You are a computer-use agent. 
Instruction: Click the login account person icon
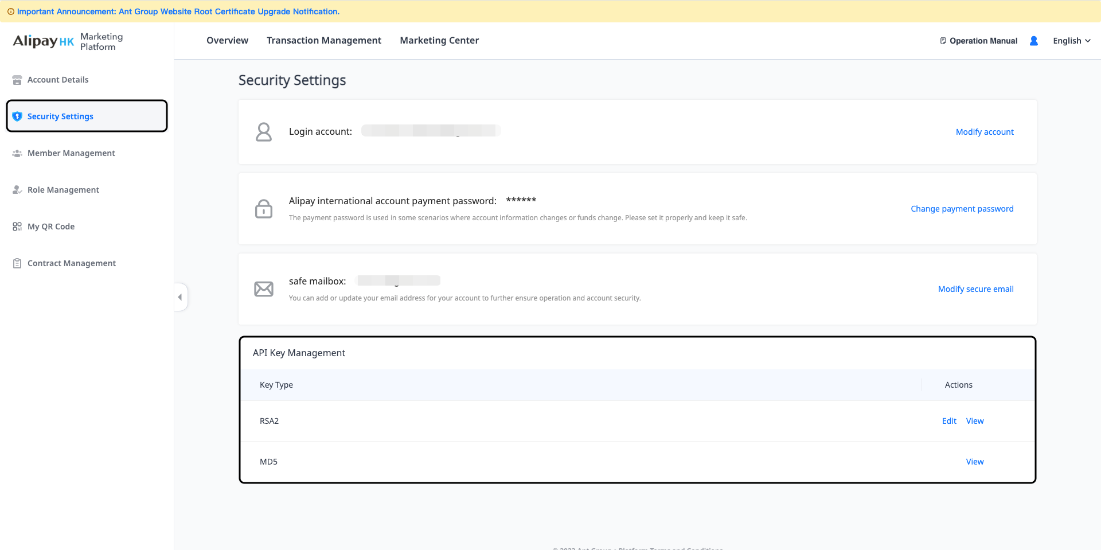(264, 132)
